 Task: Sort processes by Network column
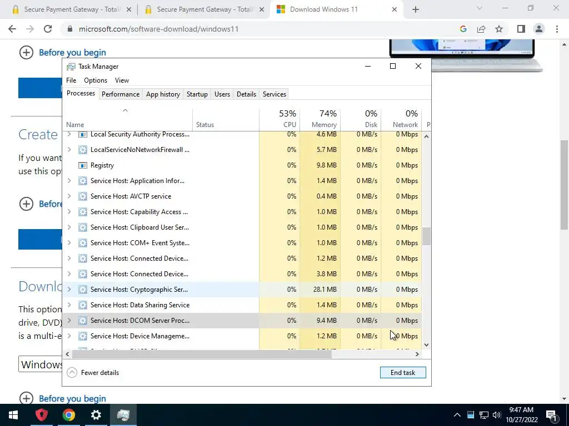tap(401, 119)
